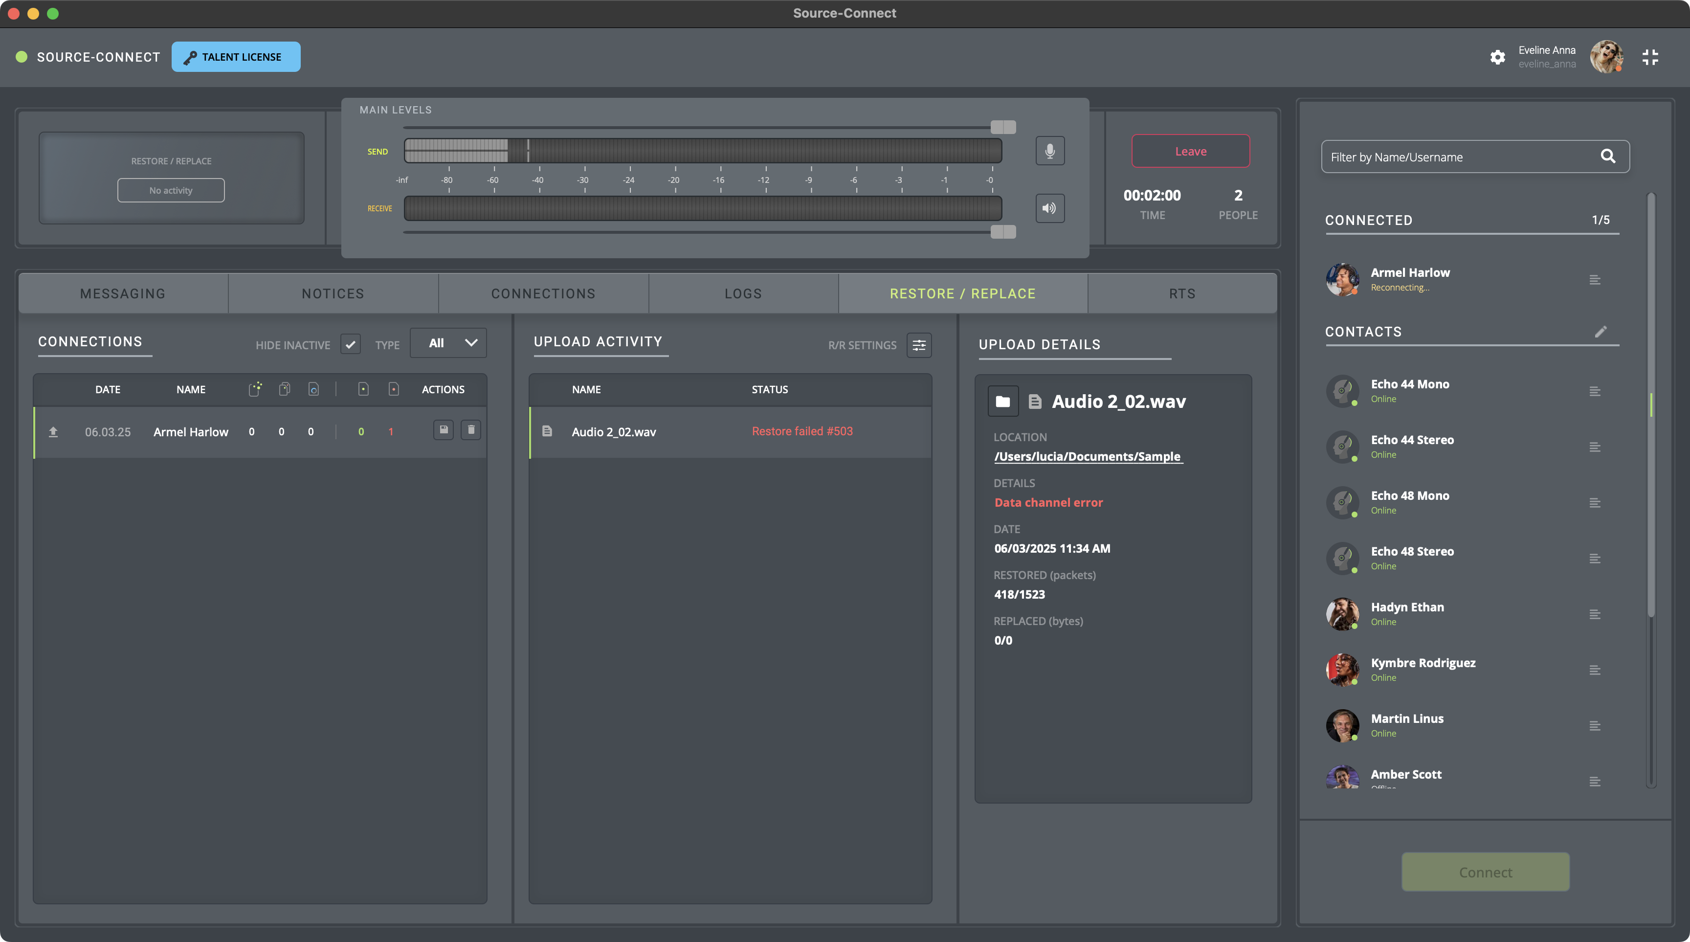The width and height of the screenshot is (1690, 942).
Task: Mute the microphone send button
Action: click(1050, 151)
